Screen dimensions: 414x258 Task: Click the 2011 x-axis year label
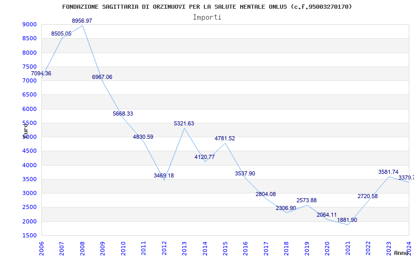click(x=144, y=248)
